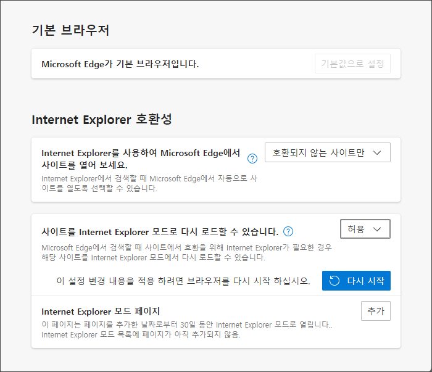Click the help icon next to IE mode reload setting
Image resolution: width=432 pixels, height=372 pixels.
(288, 231)
